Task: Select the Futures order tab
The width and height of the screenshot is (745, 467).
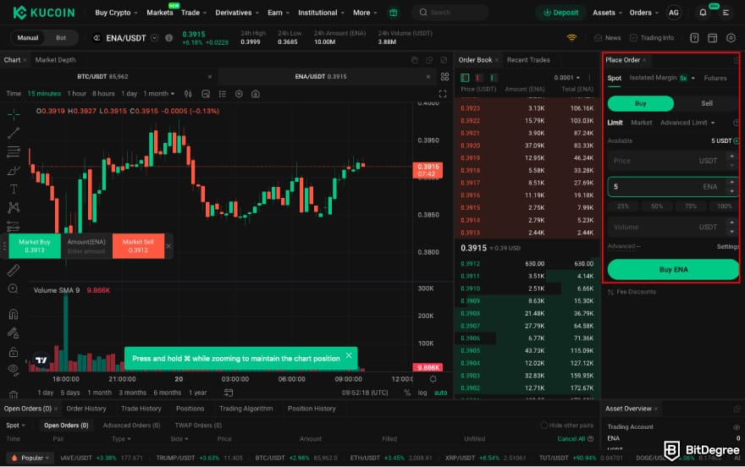Action: (x=715, y=78)
